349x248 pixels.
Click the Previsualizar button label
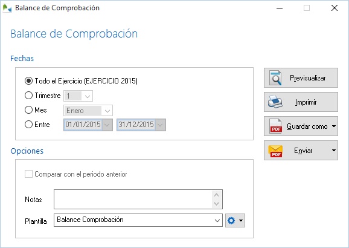307,78
